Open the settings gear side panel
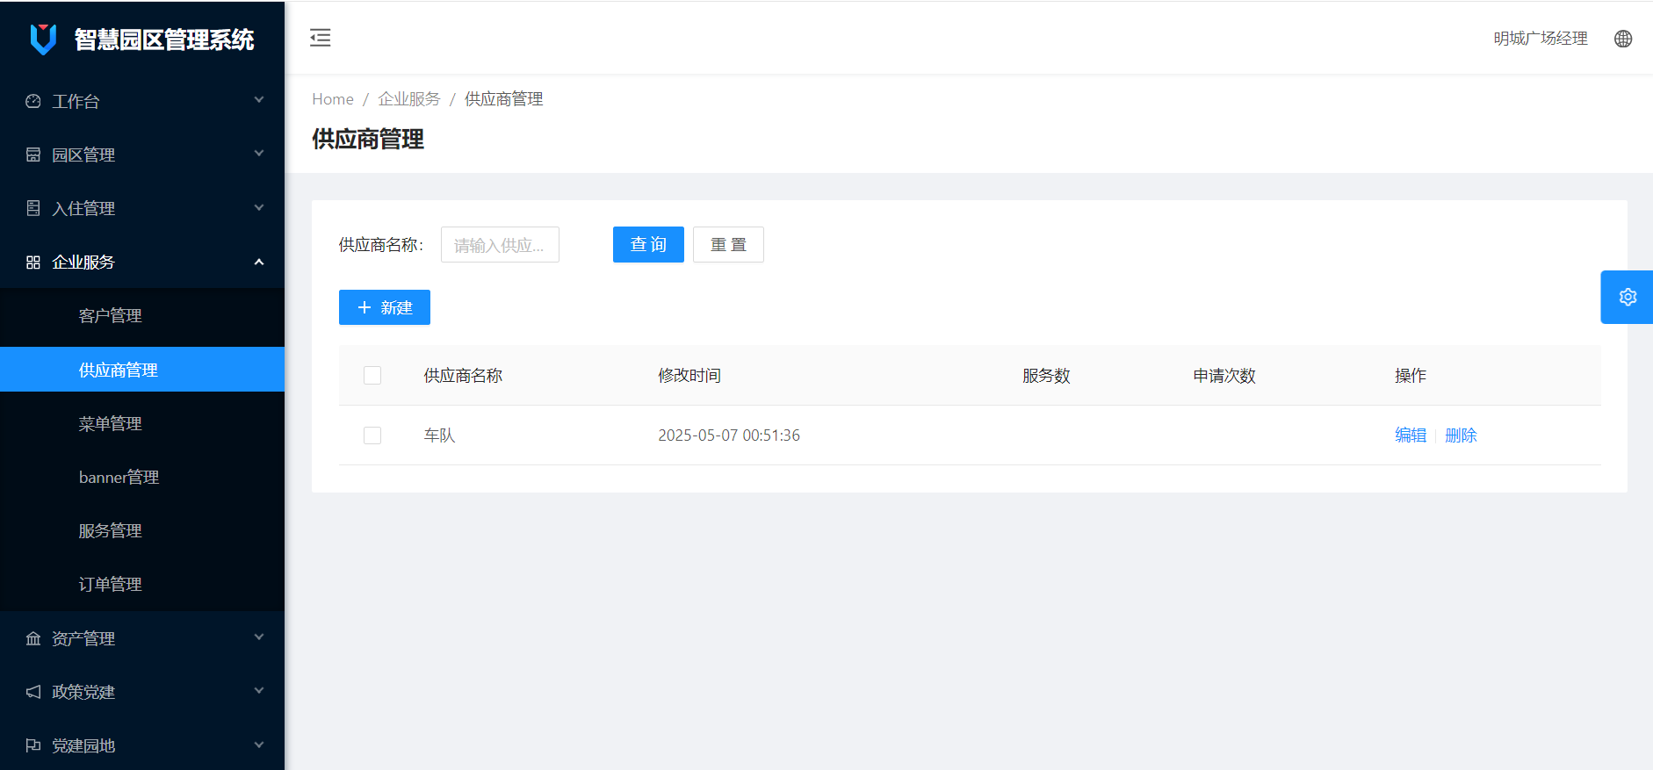The image size is (1653, 770). [x=1627, y=298]
